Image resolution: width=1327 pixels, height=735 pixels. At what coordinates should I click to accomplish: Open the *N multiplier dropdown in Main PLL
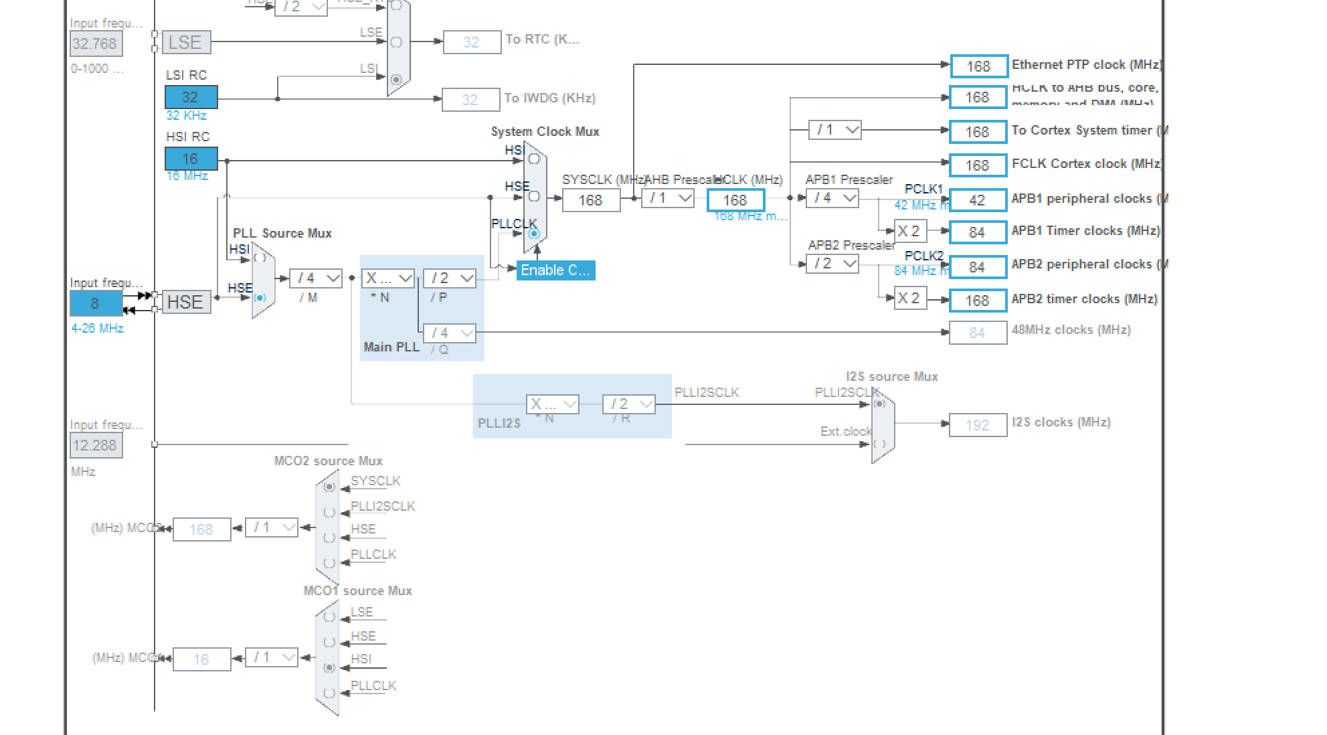pos(387,278)
